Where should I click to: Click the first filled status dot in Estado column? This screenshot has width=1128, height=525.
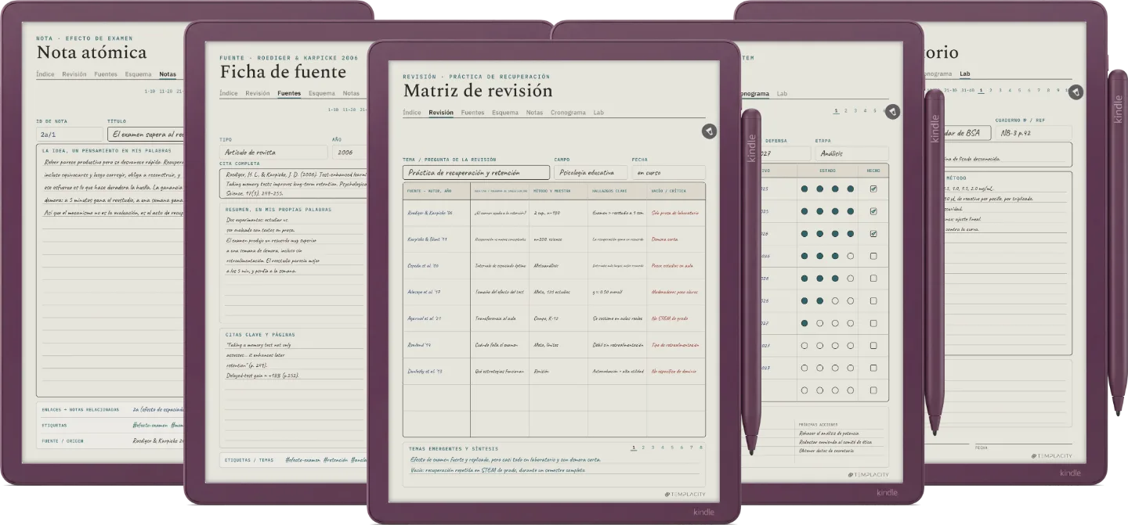coord(804,189)
